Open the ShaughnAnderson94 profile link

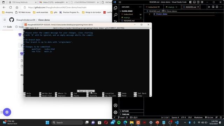pos(26,20)
